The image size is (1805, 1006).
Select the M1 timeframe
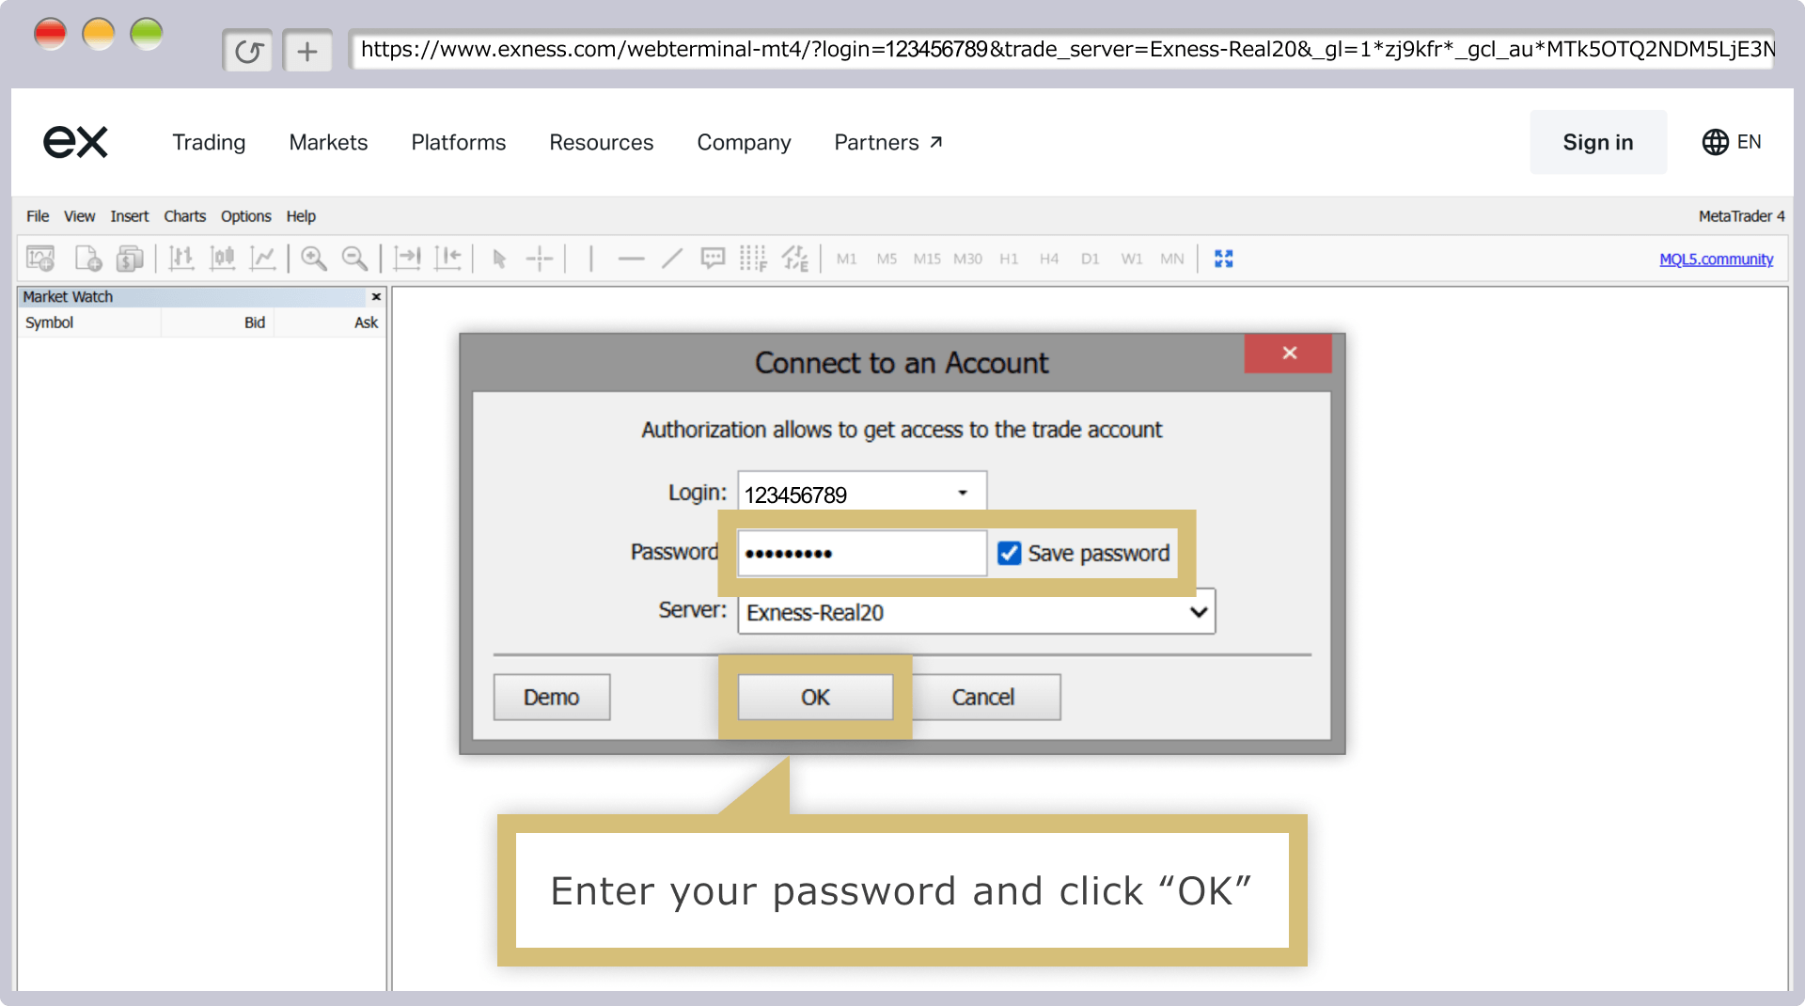(x=847, y=259)
